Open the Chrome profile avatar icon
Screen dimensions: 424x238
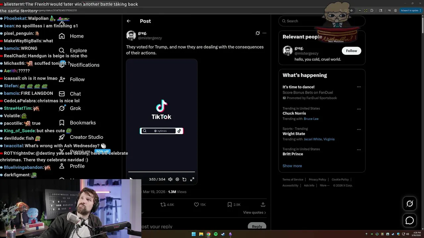[x=396, y=11]
